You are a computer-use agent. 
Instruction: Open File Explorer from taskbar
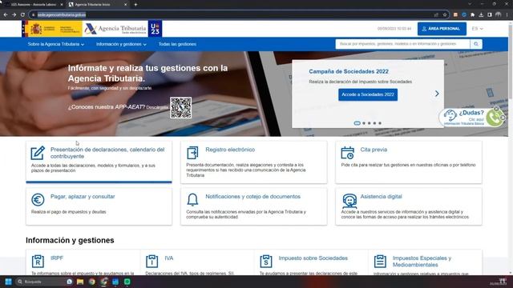click(x=80, y=282)
